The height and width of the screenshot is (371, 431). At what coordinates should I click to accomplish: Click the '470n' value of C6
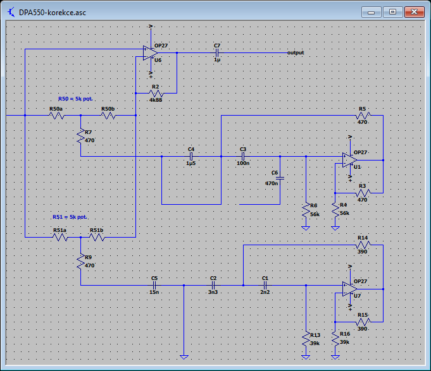[x=272, y=183]
